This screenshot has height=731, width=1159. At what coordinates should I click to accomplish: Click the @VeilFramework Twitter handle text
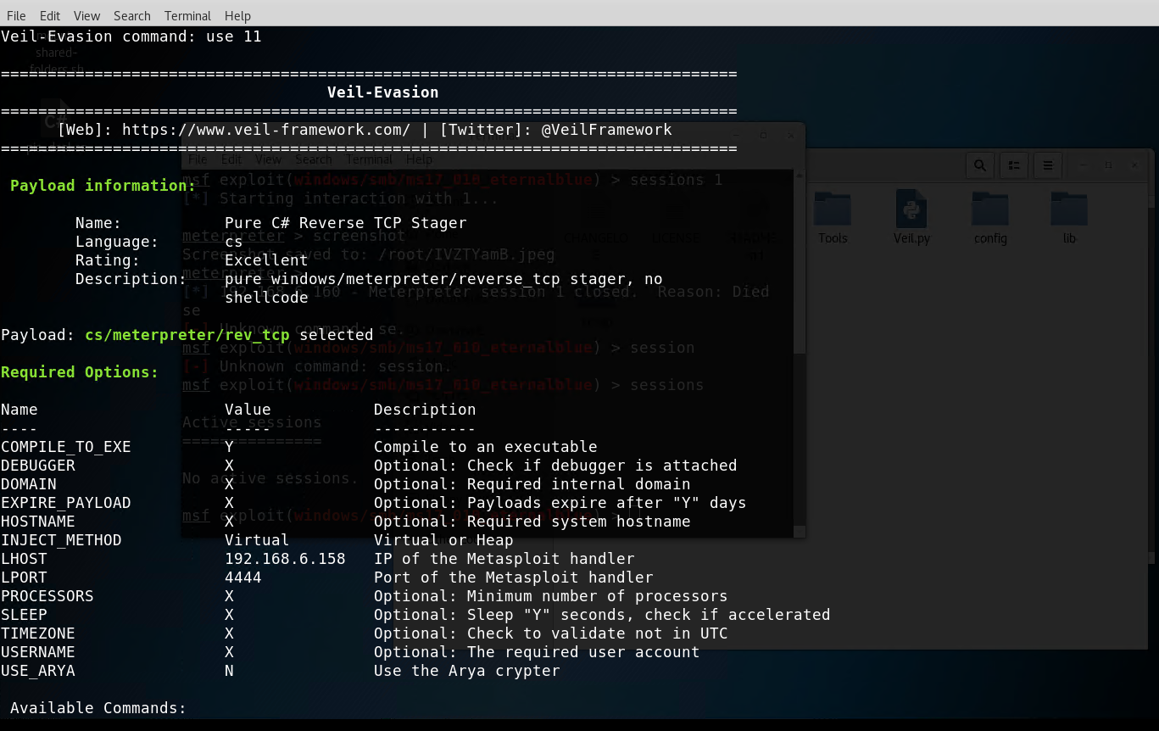click(606, 130)
